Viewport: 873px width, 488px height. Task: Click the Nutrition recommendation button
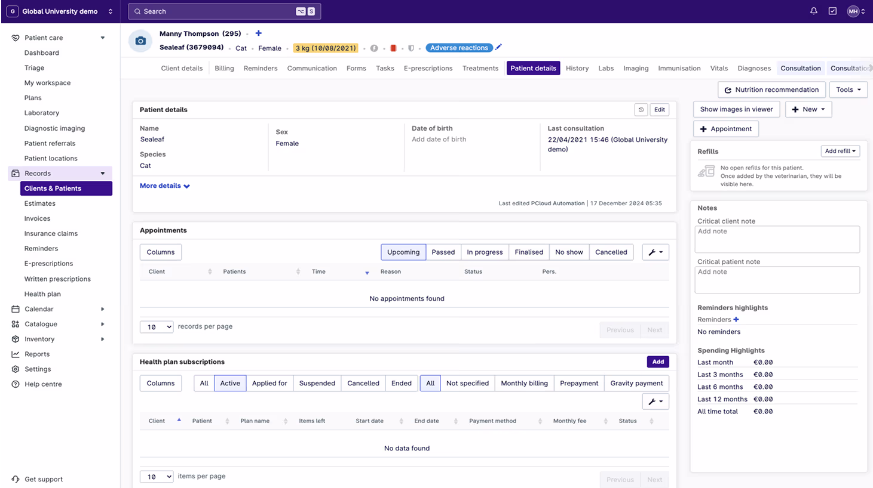771,89
